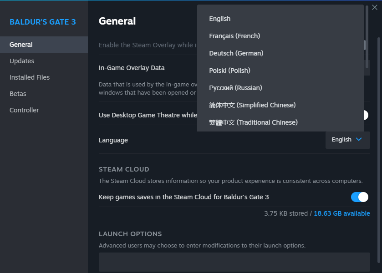Open the 18.63 GB available link

coord(342,213)
